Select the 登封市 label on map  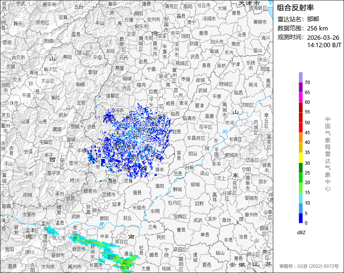click(58, 255)
